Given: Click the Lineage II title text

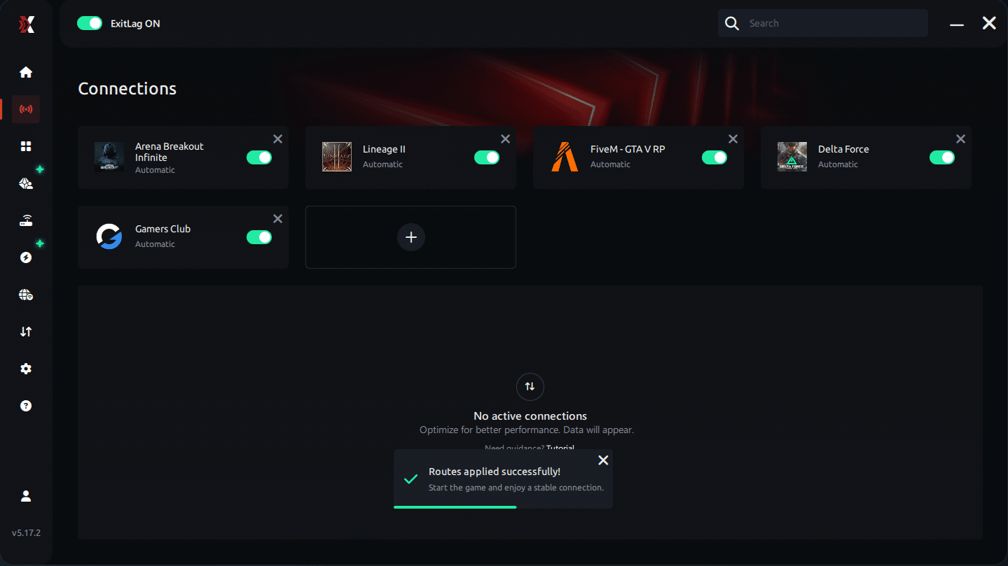Looking at the screenshot, I should pos(384,149).
